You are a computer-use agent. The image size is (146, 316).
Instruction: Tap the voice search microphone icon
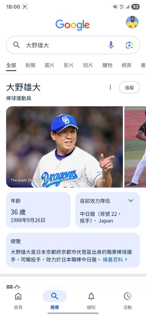[111, 45]
